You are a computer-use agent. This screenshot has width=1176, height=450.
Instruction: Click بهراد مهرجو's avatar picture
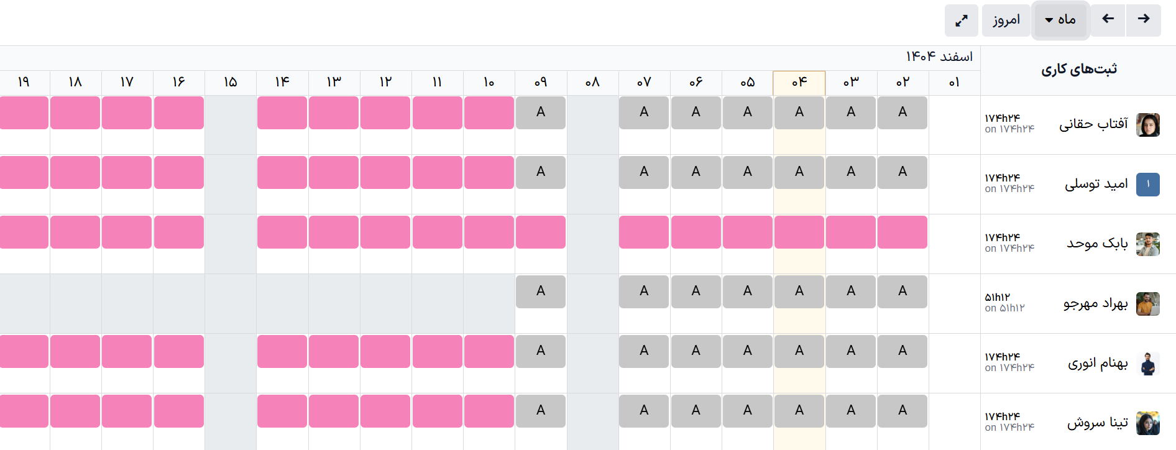pos(1147,304)
